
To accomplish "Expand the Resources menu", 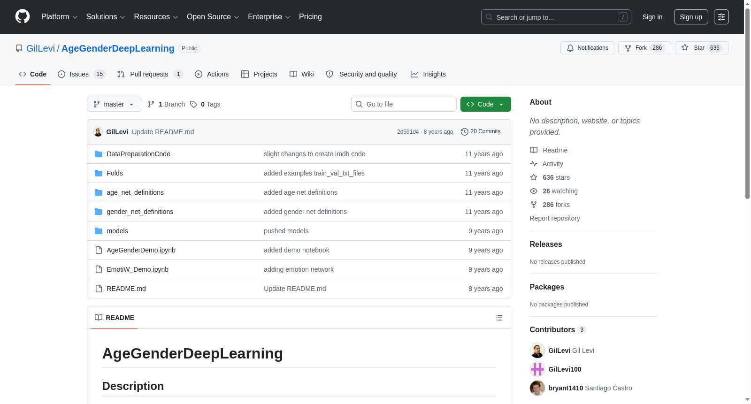I will (x=156, y=17).
